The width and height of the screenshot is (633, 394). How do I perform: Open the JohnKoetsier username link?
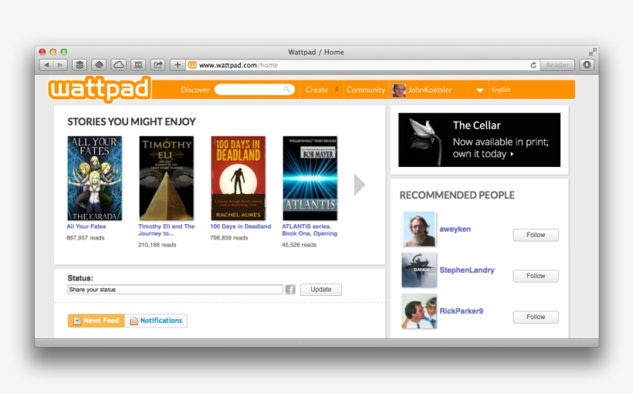[429, 90]
